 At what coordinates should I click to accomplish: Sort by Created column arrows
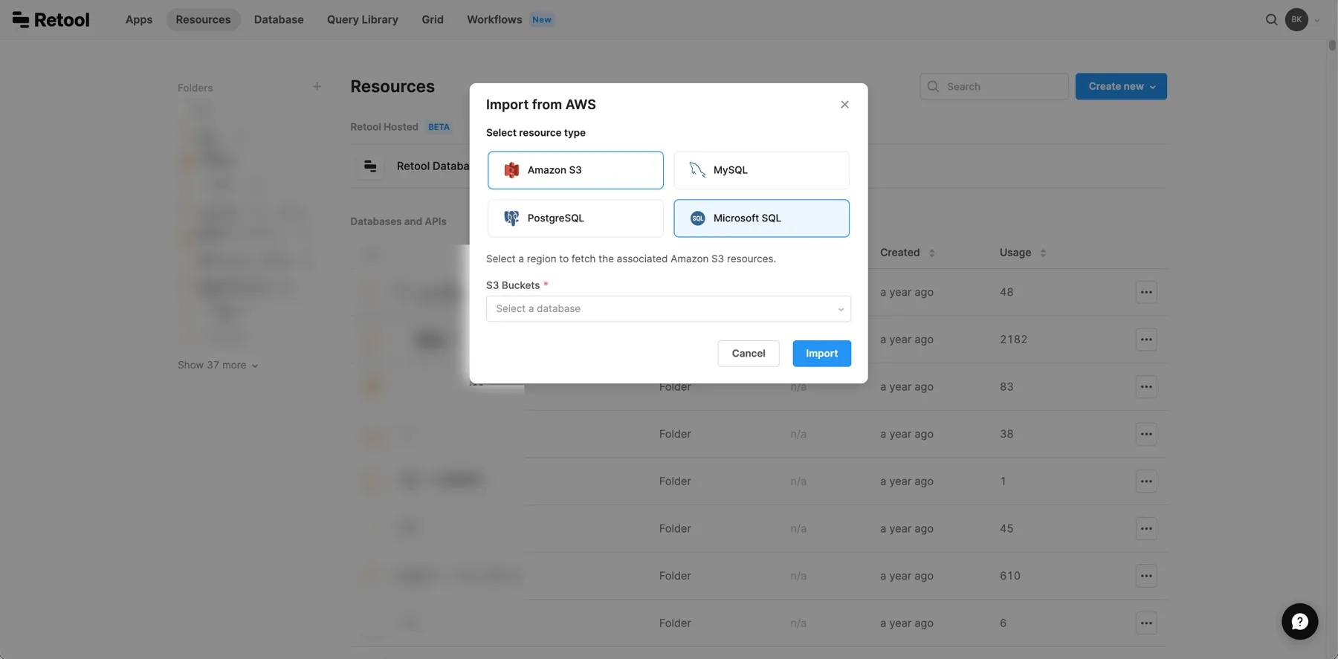[931, 253]
